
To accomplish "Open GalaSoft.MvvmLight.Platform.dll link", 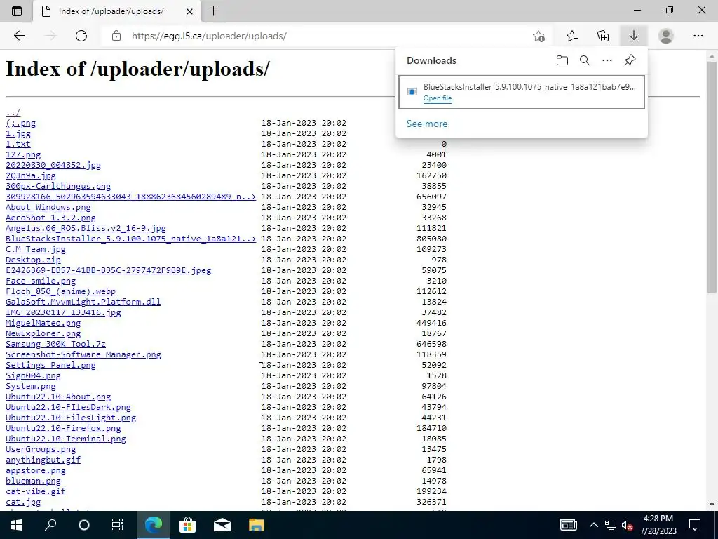I will tap(83, 302).
